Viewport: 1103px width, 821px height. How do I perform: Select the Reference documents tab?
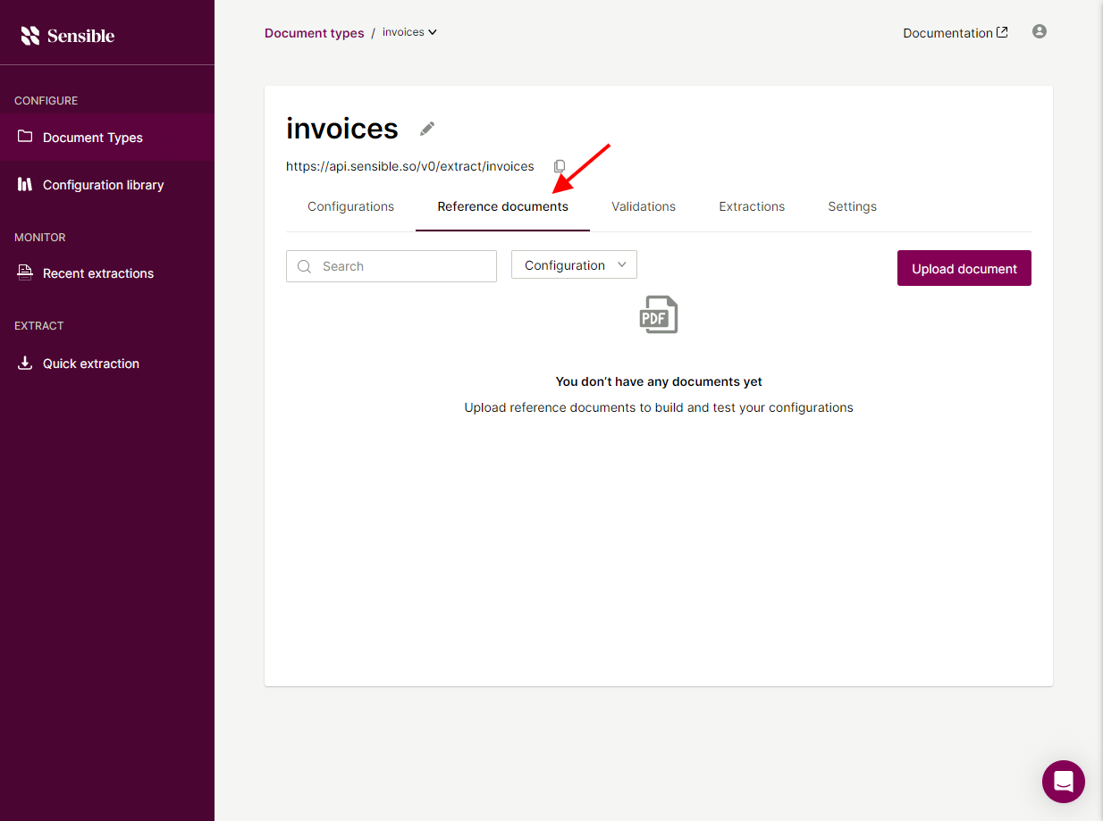click(502, 206)
